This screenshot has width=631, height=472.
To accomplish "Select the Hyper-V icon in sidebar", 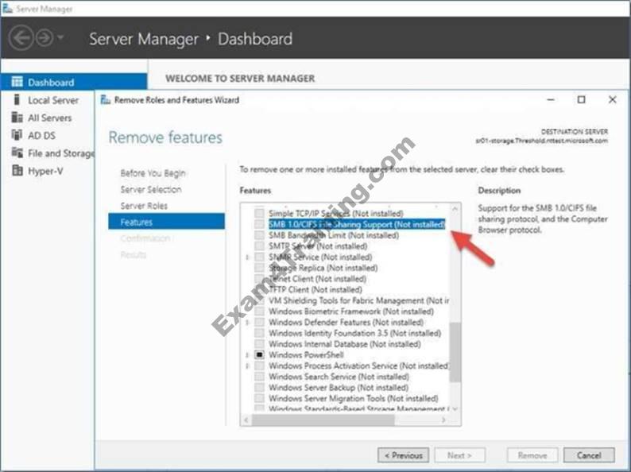I will (17, 170).
